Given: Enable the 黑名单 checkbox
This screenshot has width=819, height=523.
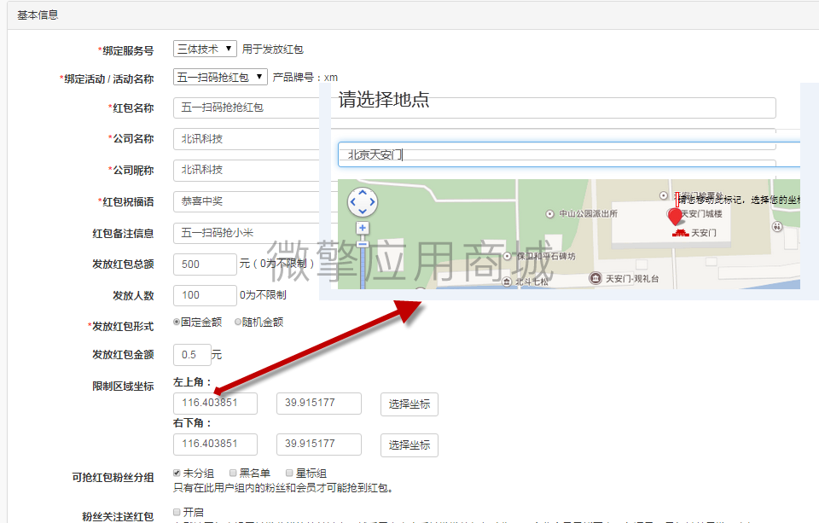Looking at the screenshot, I should click(x=232, y=474).
